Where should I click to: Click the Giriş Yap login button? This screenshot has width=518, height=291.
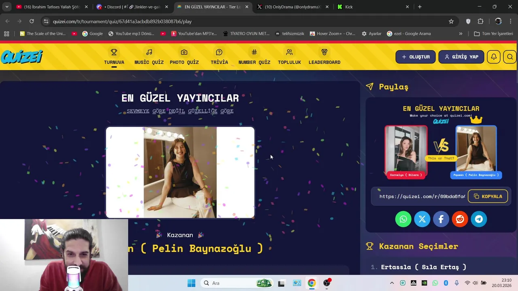click(461, 57)
